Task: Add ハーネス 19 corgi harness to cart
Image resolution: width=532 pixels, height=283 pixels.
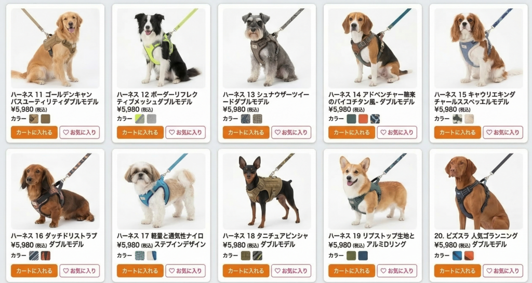Action: pos(352,271)
